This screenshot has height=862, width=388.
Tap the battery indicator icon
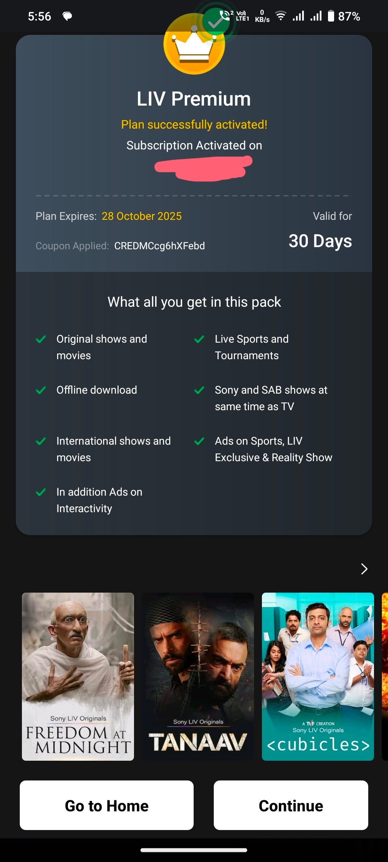click(331, 16)
